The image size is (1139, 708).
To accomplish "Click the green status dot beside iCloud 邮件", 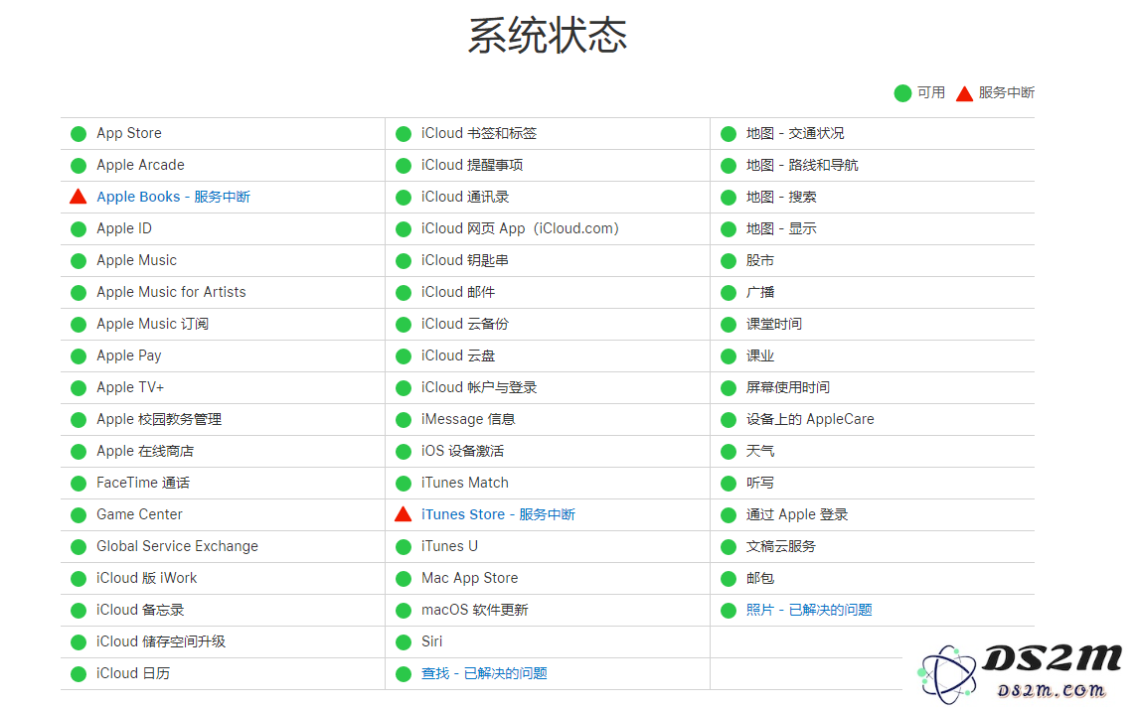I will click(x=404, y=292).
